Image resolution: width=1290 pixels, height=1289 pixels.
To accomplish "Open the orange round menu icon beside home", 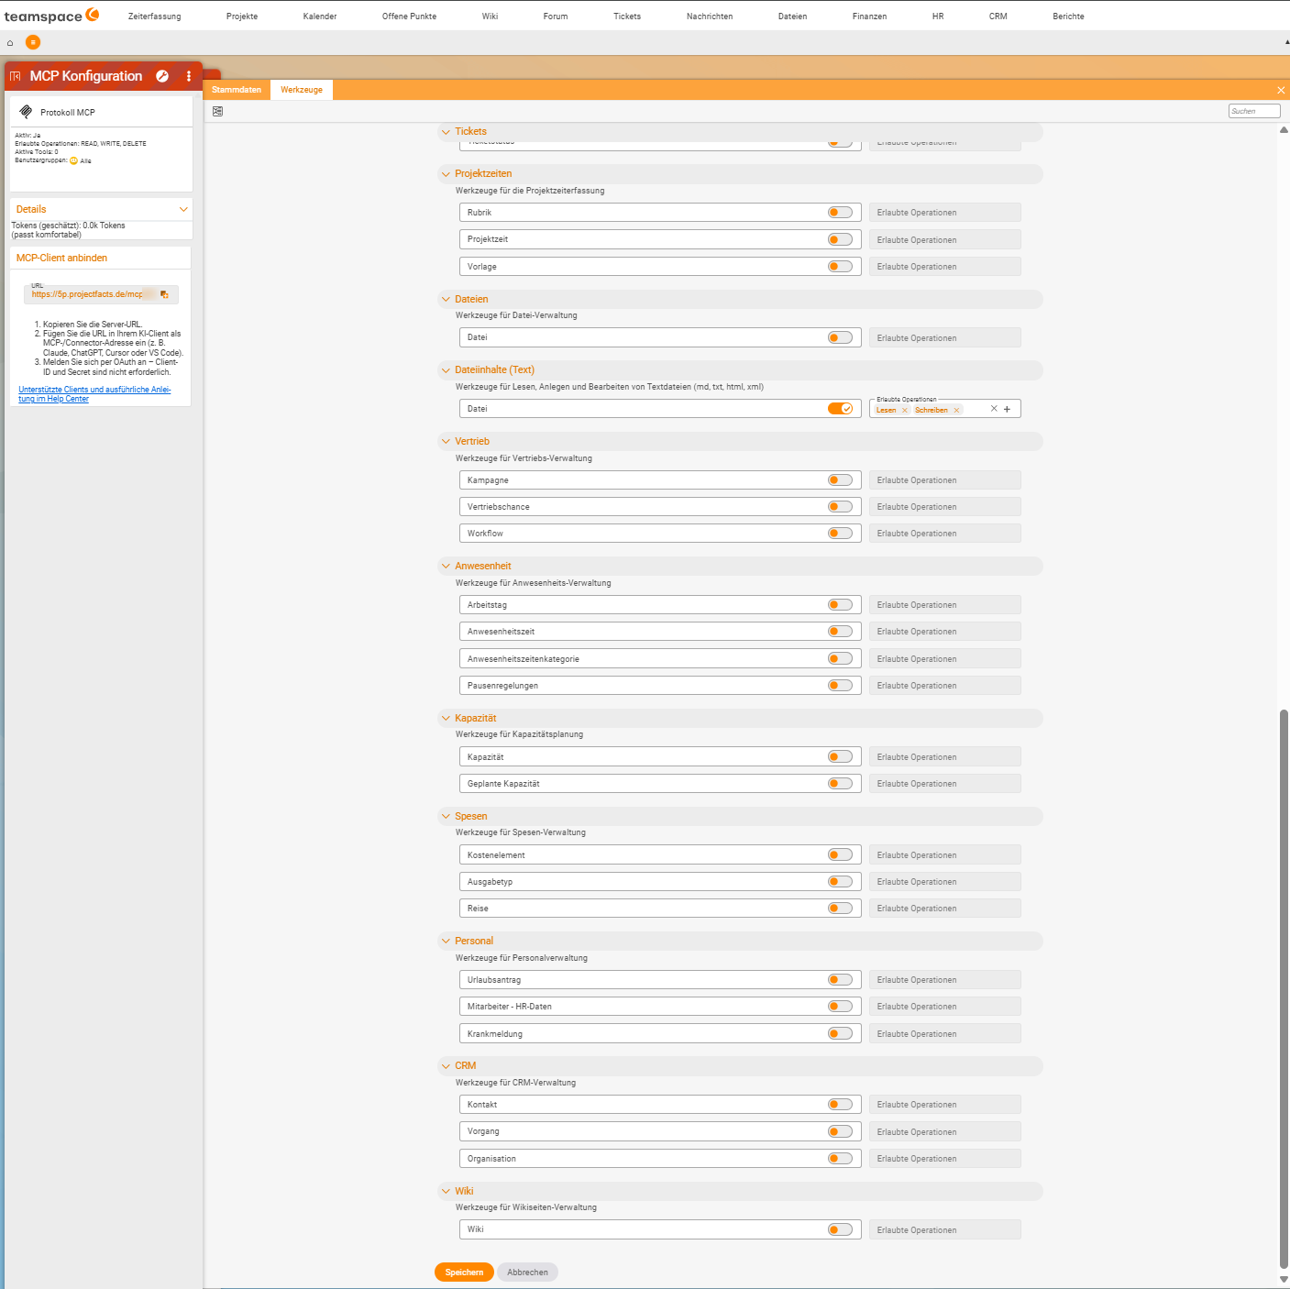I will [x=33, y=42].
